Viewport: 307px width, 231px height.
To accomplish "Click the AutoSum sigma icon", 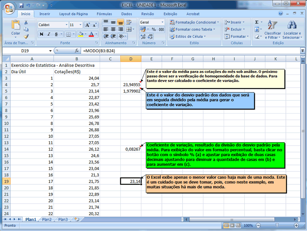I will [x=257, y=22].
